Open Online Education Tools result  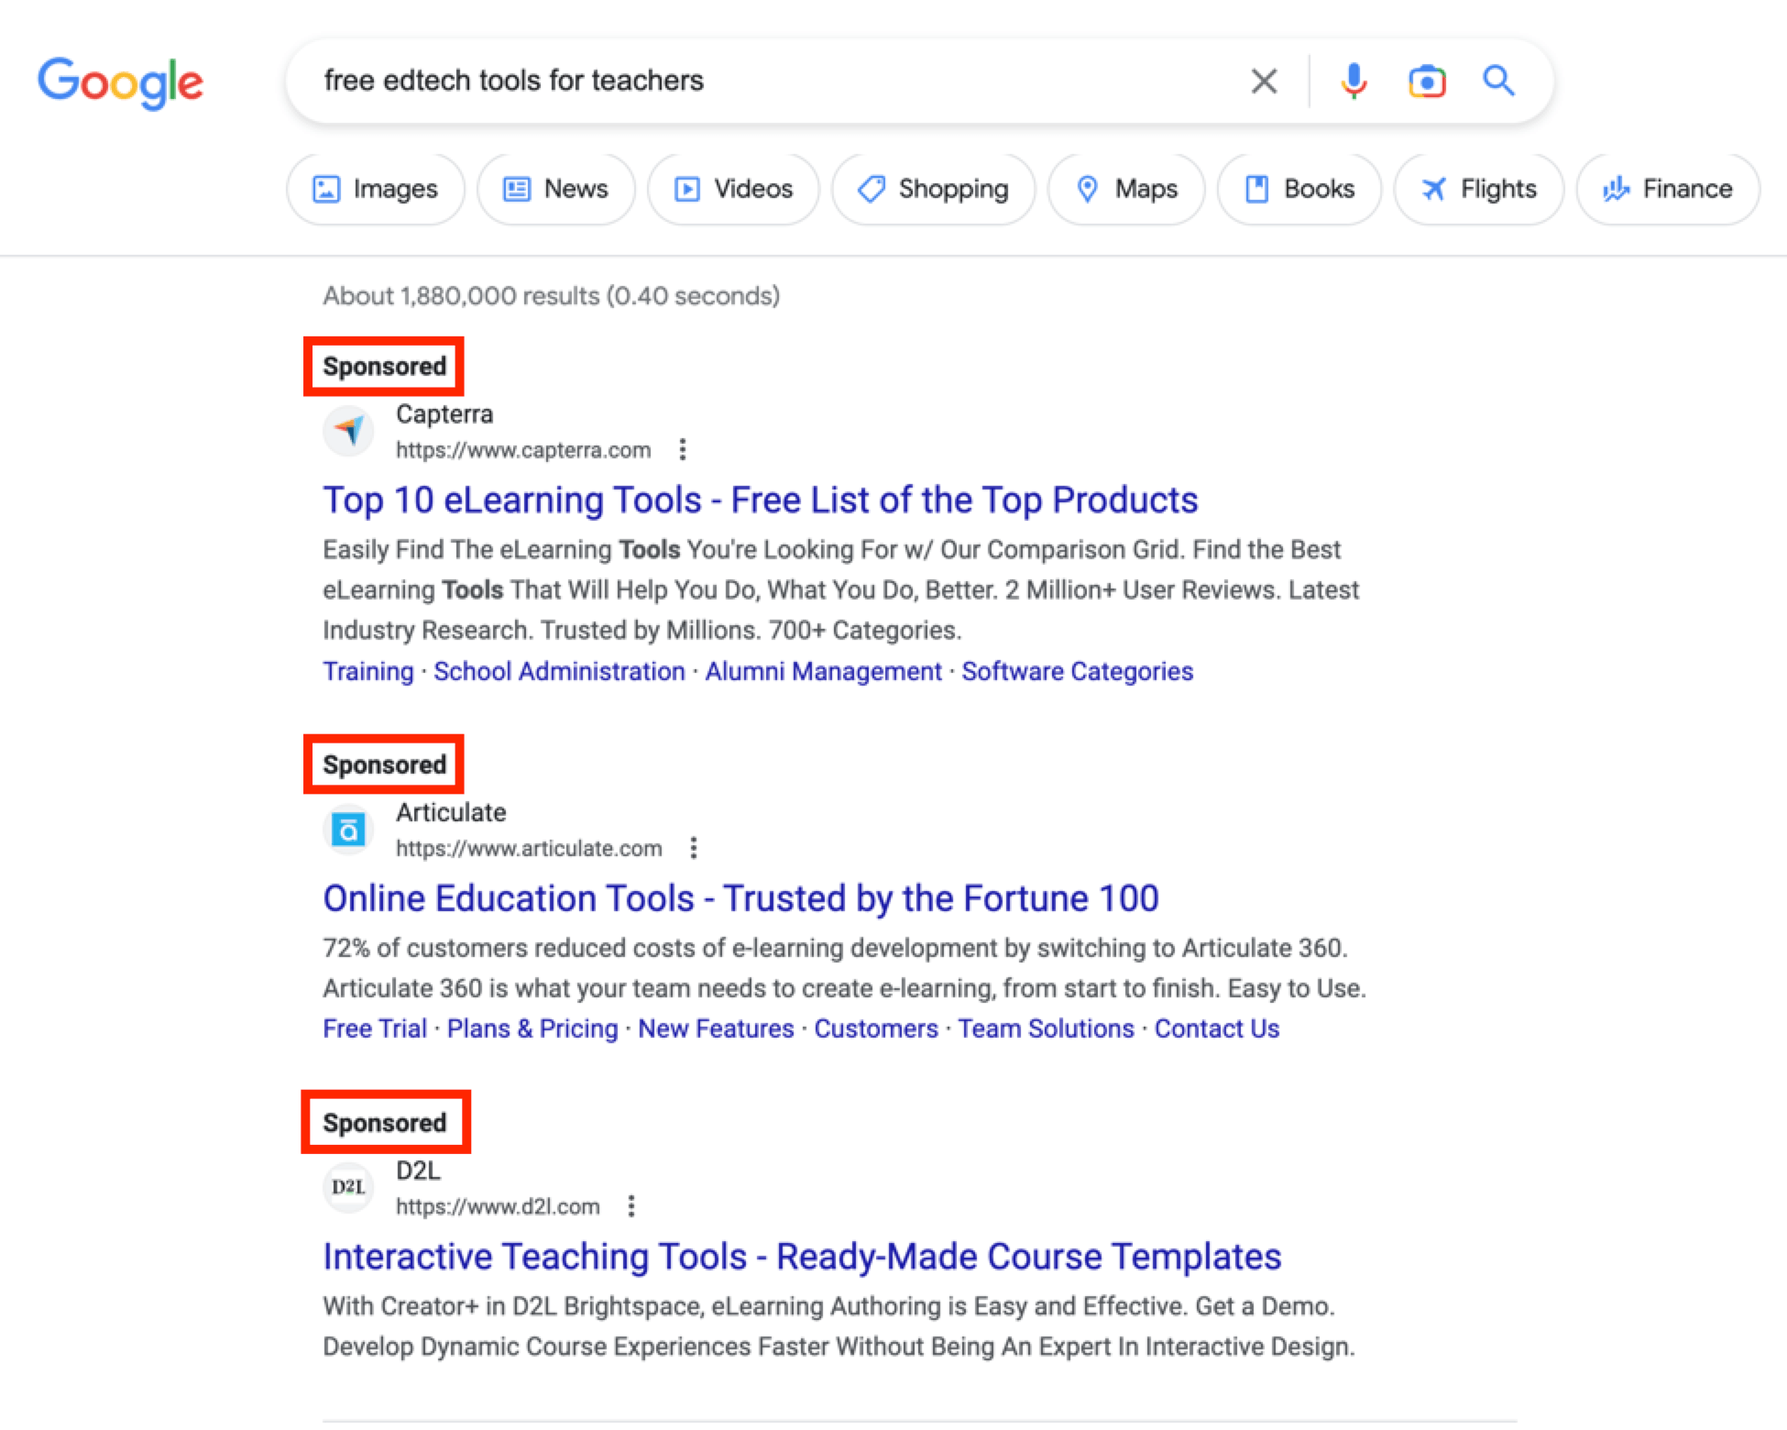(x=740, y=898)
